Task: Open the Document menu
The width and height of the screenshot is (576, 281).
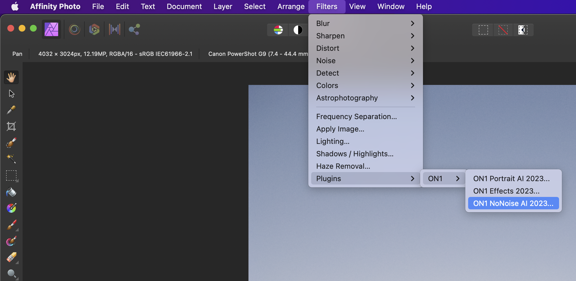Action: 184,6
